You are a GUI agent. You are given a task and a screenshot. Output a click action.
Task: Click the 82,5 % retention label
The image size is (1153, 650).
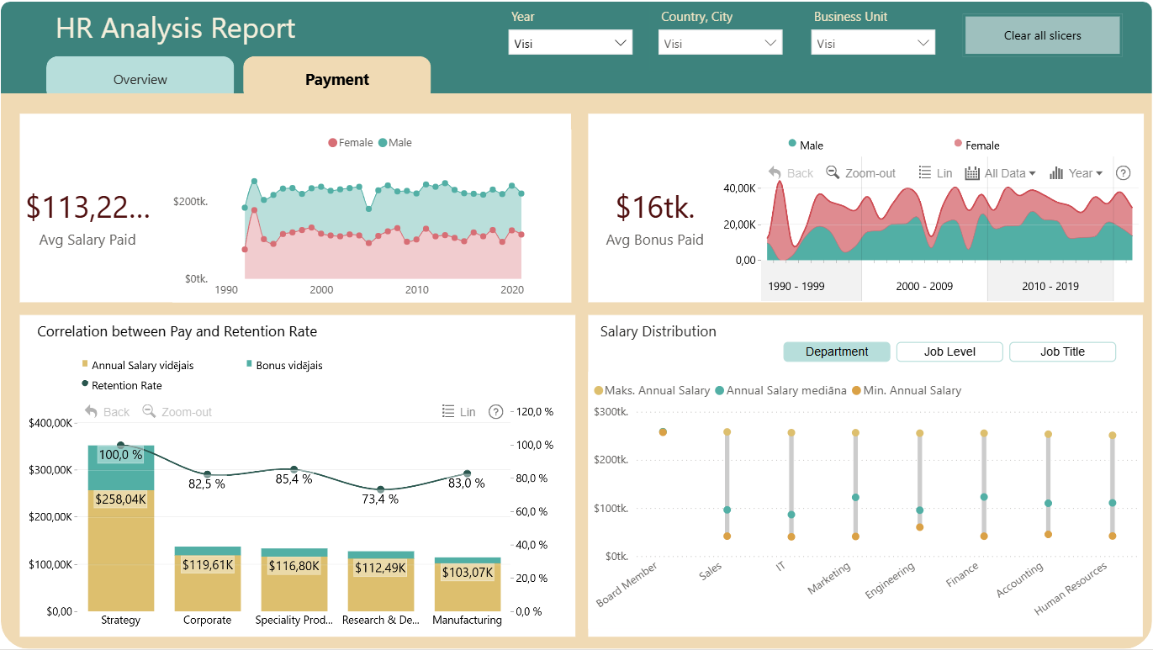tap(207, 484)
